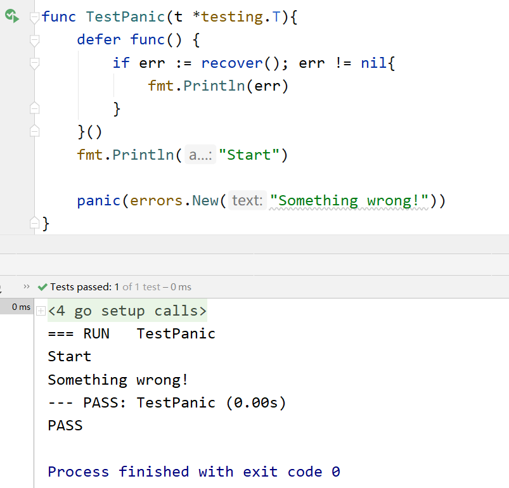The width and height of the screenshot is (509, 488).
Task: Select the 0 ms duration entry in test tree
Action: coord(21,307)
